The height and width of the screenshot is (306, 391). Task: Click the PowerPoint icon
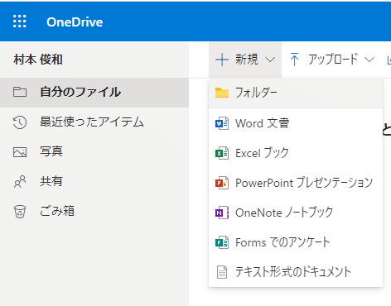[222, 183]
